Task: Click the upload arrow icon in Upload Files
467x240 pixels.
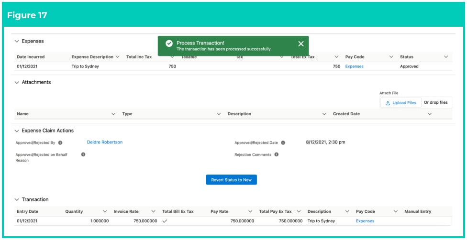Action: pos(388,103)
